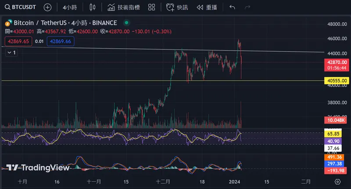Redo the chart action
This screenshot has width=351, height=189.
click(247, 7)
